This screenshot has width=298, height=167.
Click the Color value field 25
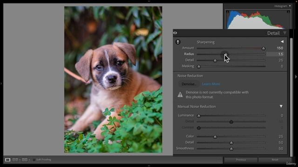tap(281, 136)
